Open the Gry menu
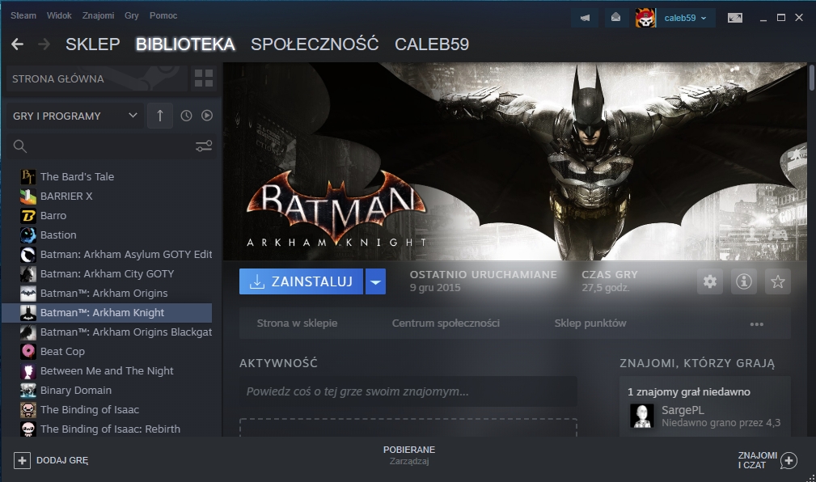Screen dimensions: 816x482 click(131, 15)
